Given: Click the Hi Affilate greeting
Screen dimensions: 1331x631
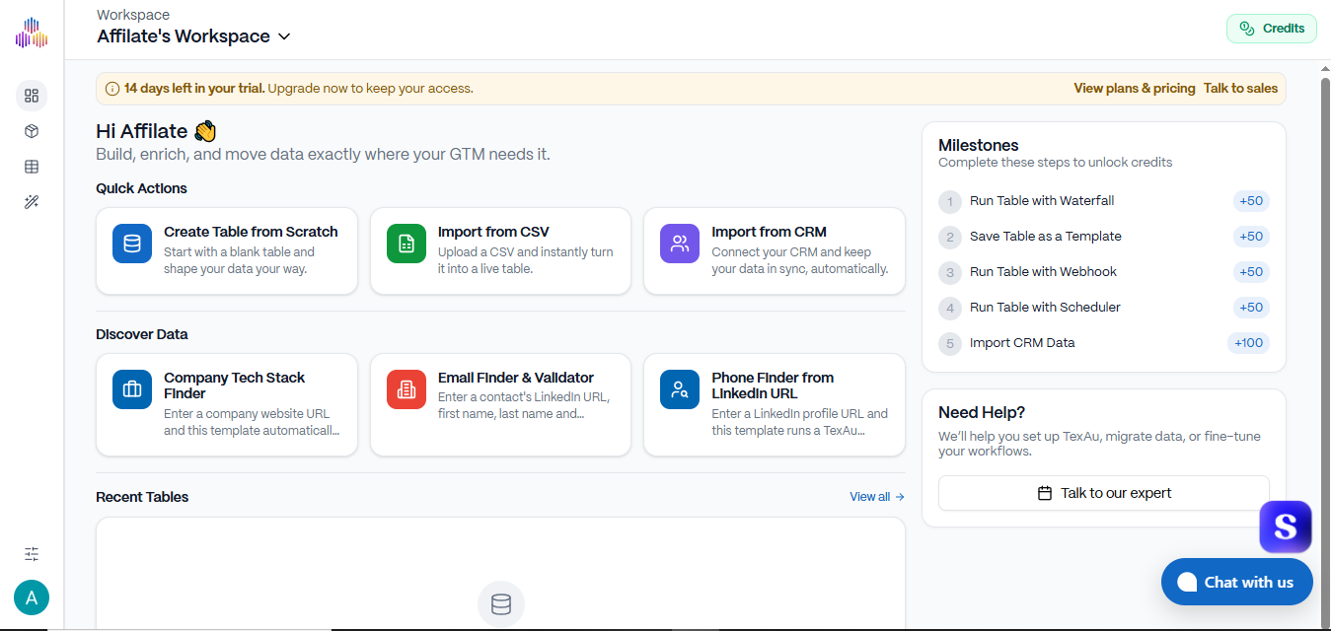Looking at the screenshot, I should point(155,131).
